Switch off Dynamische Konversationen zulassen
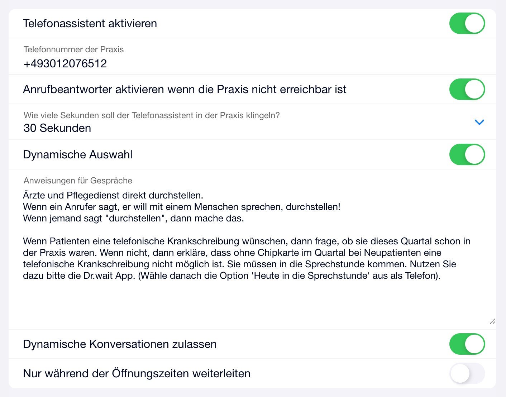 pyautogui.click(x=467, y=344)
